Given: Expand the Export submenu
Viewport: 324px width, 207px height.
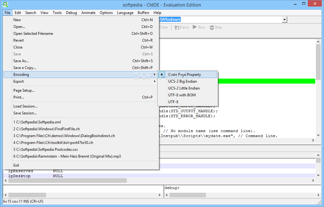Looking at the screenshot, I should tap(81, 81).
